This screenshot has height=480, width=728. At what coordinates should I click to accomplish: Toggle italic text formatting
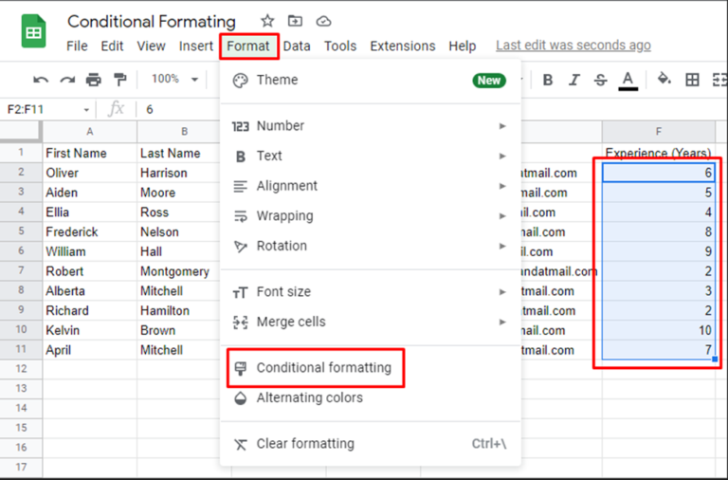[574, 80]
